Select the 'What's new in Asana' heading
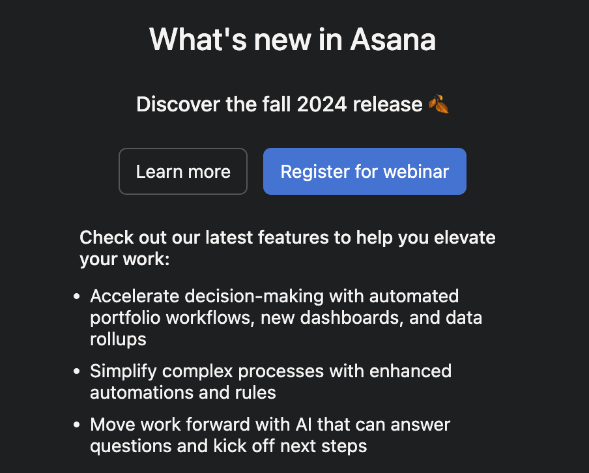 pyautogui.click(x=293, y=40)
